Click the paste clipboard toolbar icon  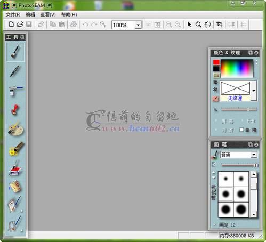pyautogui.click(x=62, y=24)
